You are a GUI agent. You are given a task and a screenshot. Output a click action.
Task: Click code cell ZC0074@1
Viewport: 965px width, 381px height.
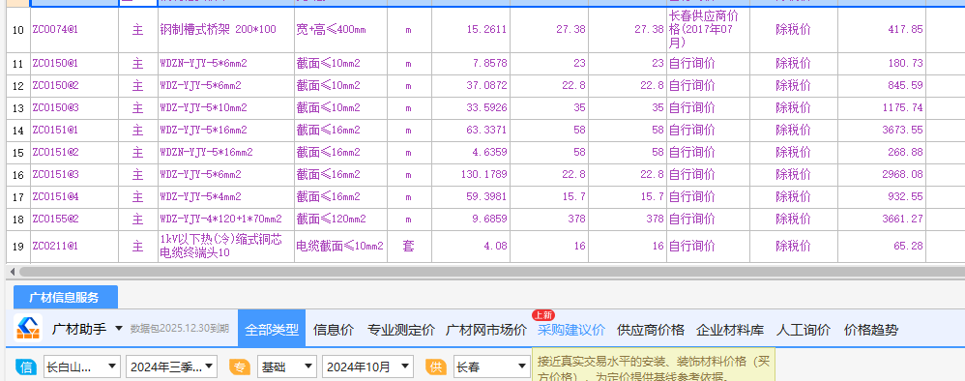pyautogui.click(x=74, y=30)
